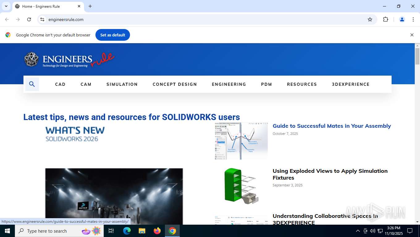Screen dimensions: 420x237
Task: Click the September 3, 2025 date text
Action: coord(288,185)
